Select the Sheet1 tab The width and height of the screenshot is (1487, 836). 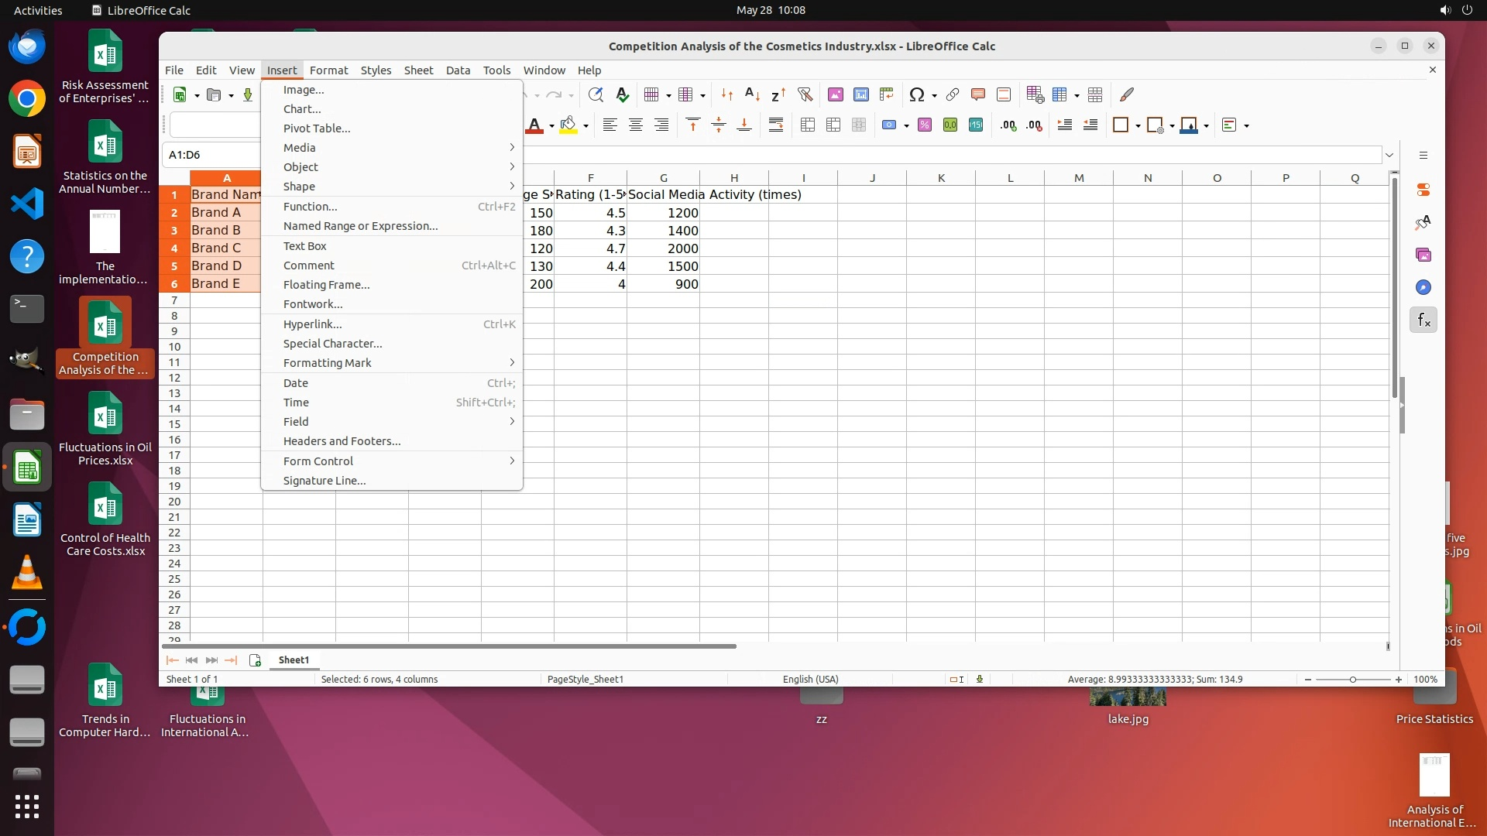tap(294, 660)
